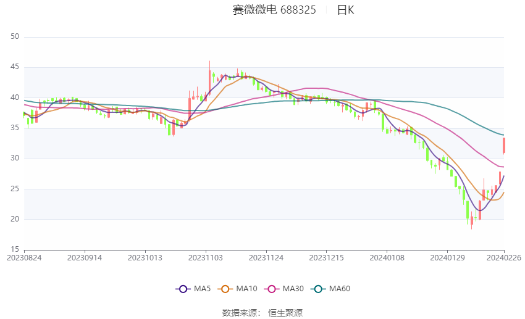This screenshot has height=319, width=525.
Task: Toggle the MA60 legend series
Action: coord(330,289)
